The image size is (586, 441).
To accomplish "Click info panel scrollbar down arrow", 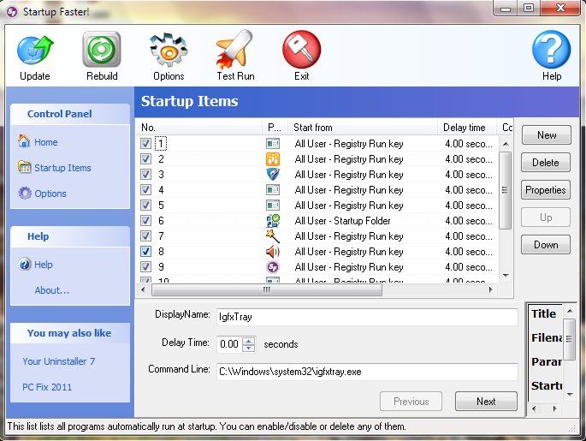I will pos(570,394).
